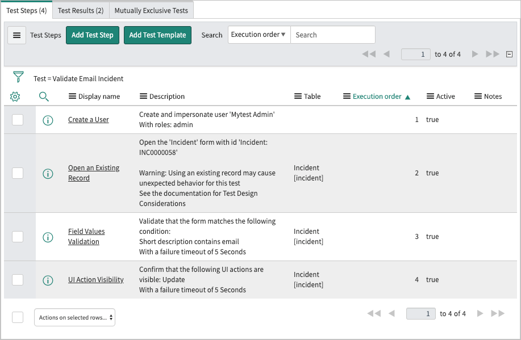The height and width of the screenshot is (340, 521).
Task: Open Active column options menu icon
Action: click(430, 96)
